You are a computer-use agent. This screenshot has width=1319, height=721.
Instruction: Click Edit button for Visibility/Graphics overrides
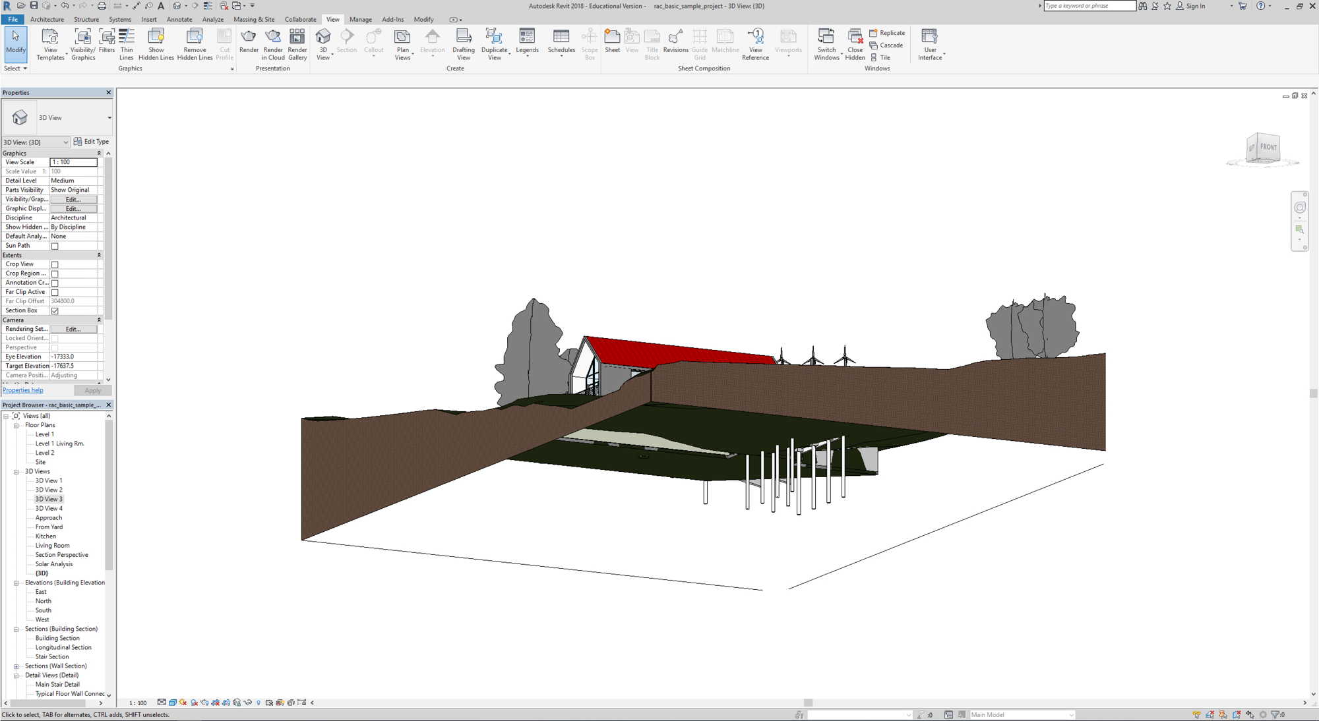pos(73,199)
